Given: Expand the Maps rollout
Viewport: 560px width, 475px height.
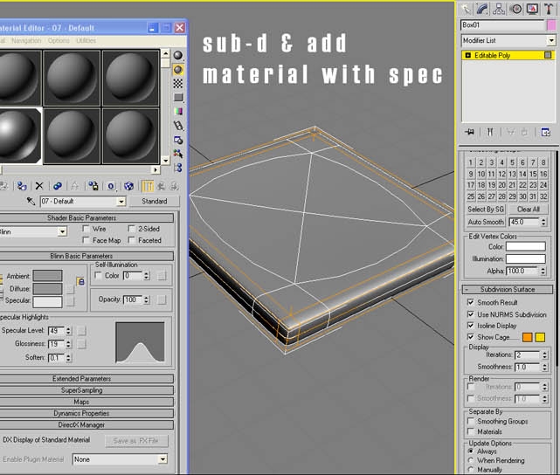Looking at the screenshot, I should tap(82, 402).
